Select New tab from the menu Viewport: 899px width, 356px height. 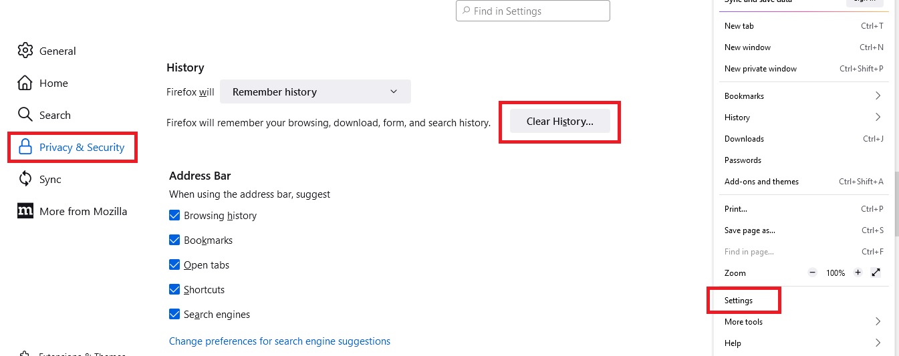coord(804,26)
